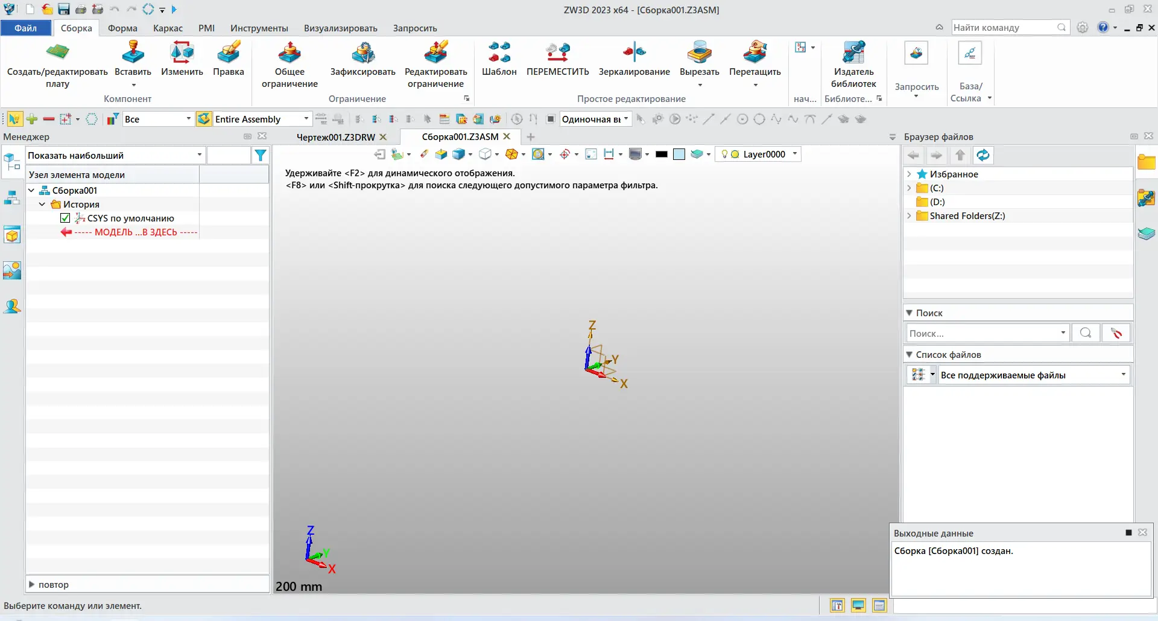Click the Зафиксировать fix constraint icon

pyautogui.click(x=363, y=53)
